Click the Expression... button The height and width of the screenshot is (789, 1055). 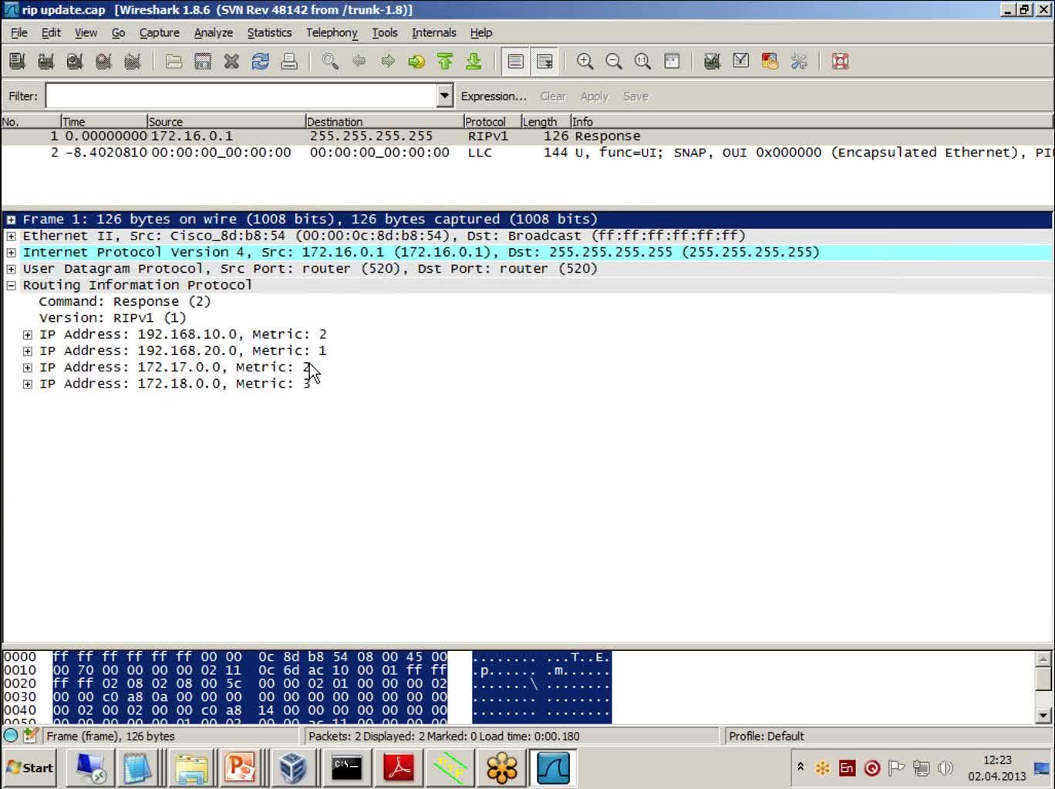click(x=494, y=96)
